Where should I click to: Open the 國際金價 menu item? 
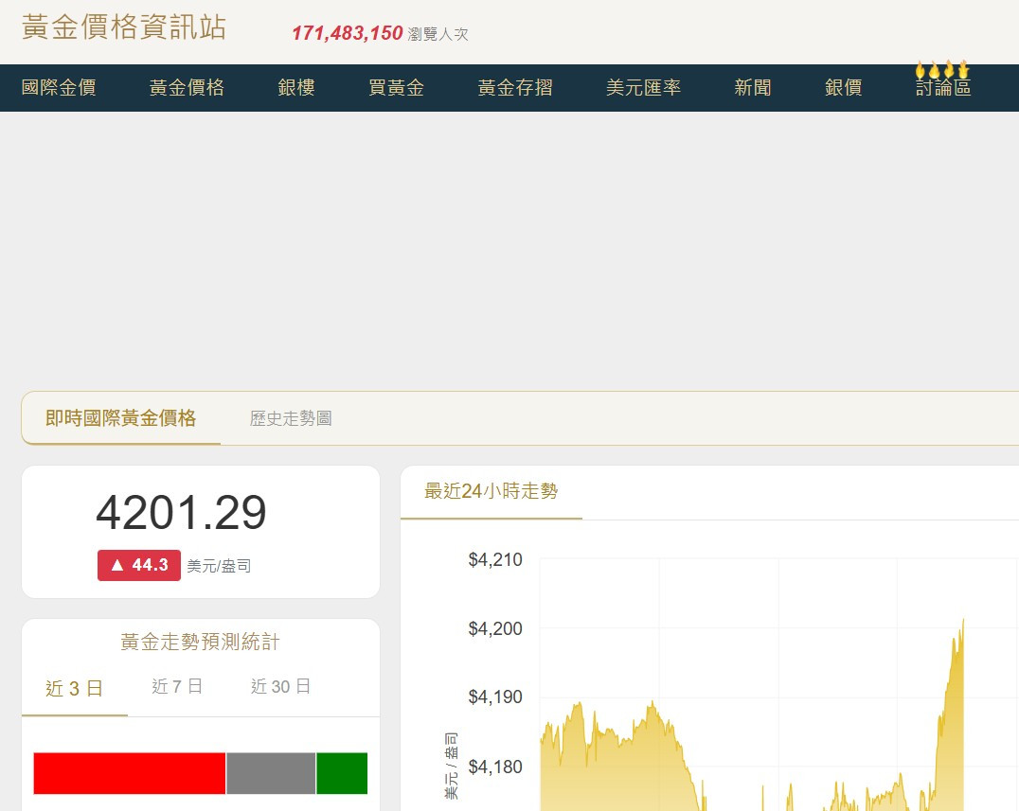pos(59,88)
